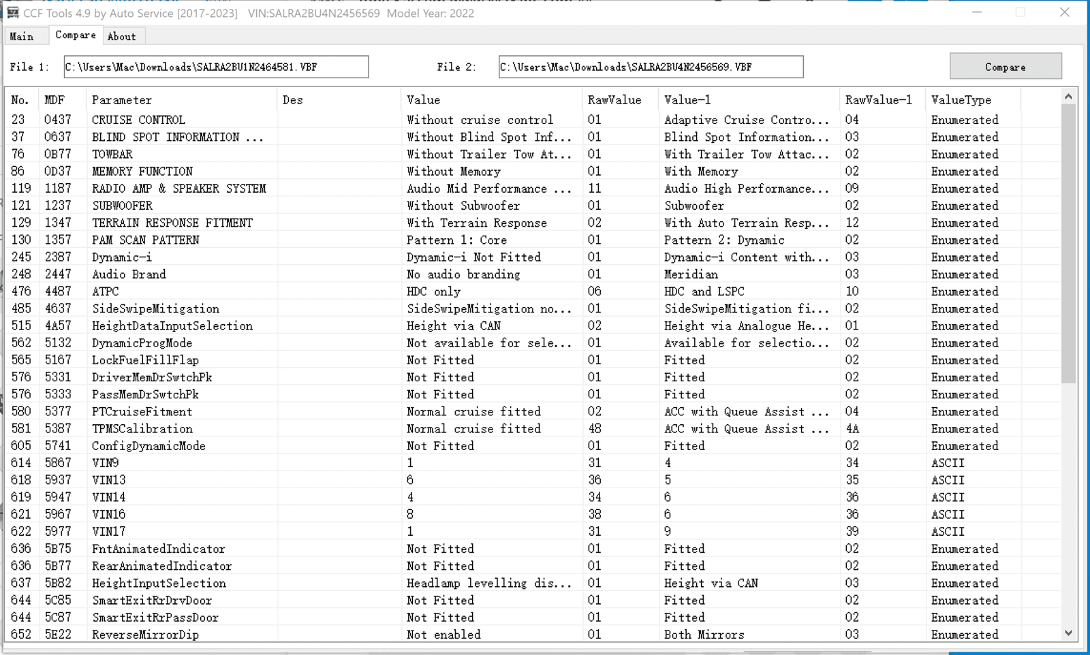Click the RawValue column header
The height and width of the screenshot is (655, 1090).
point(613,99)
